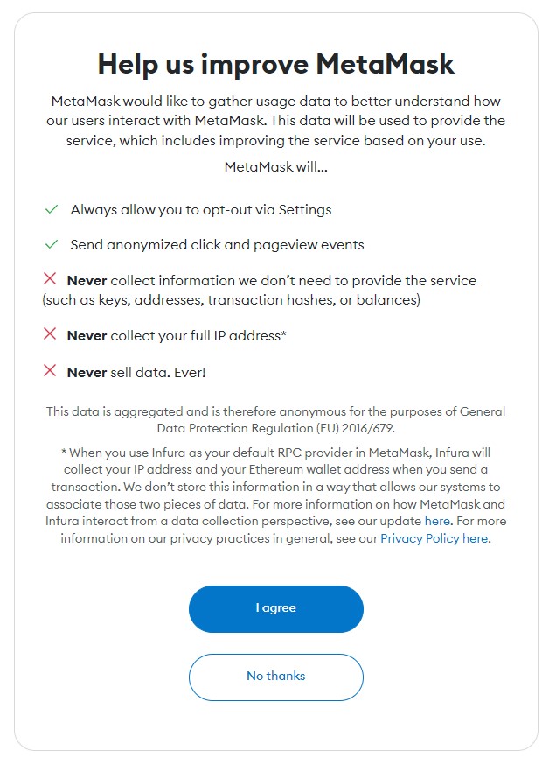Click red X beside Never sell data

[x=50, y=371]
